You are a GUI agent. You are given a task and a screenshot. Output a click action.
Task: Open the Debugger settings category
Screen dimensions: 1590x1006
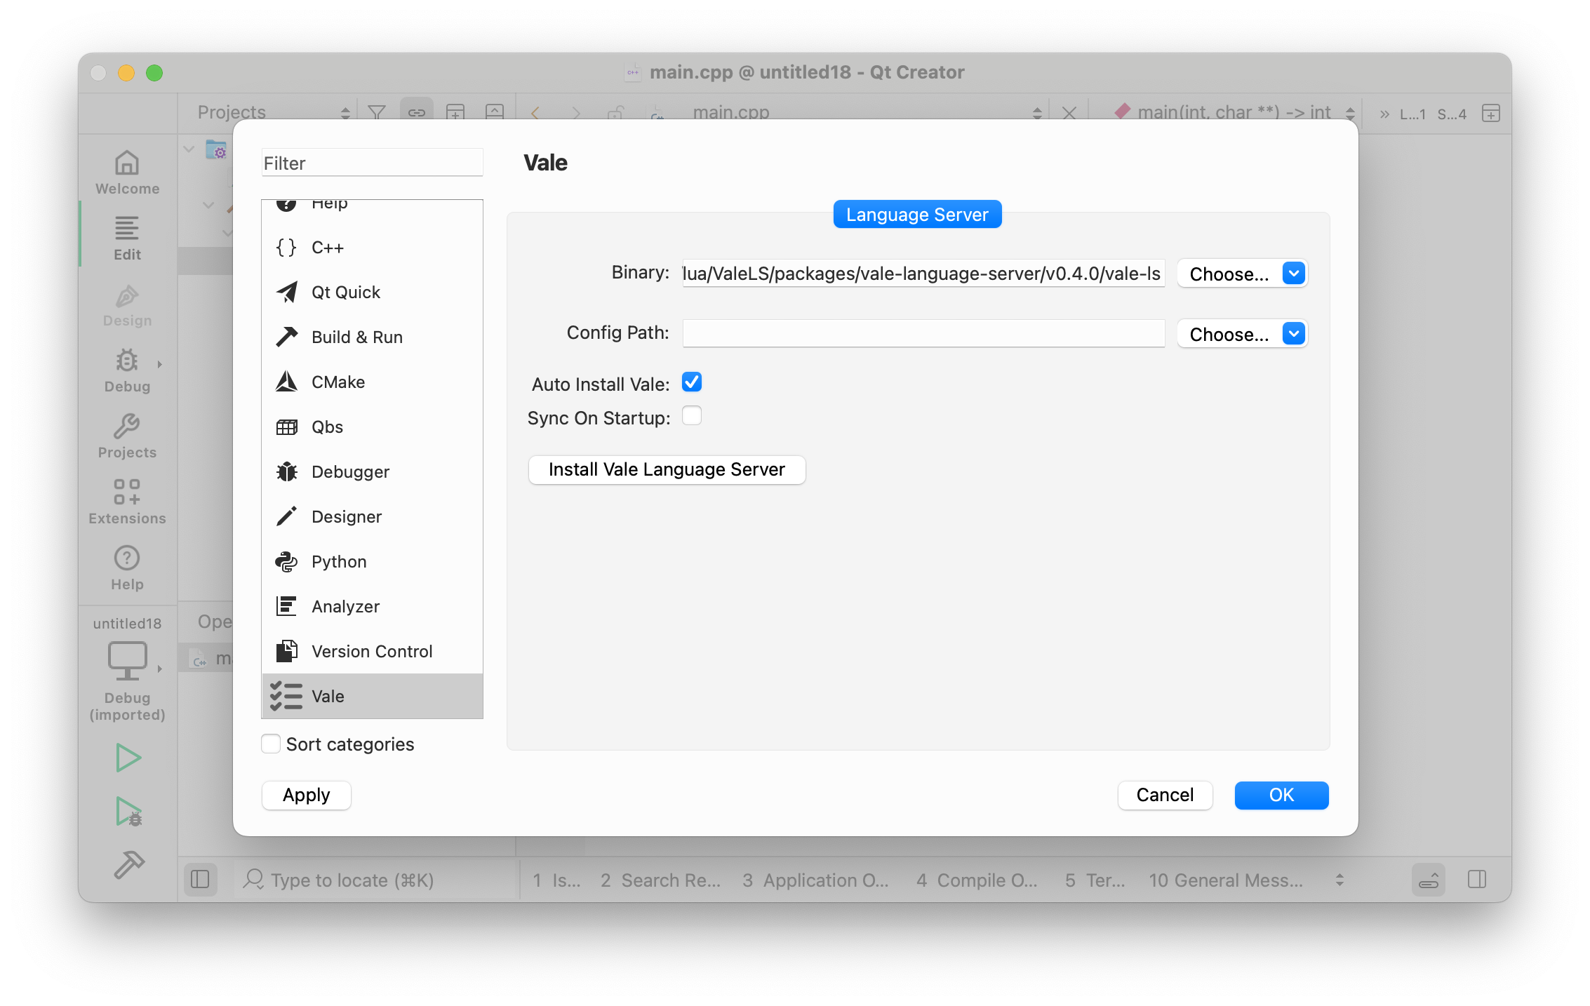pos(349,472)
